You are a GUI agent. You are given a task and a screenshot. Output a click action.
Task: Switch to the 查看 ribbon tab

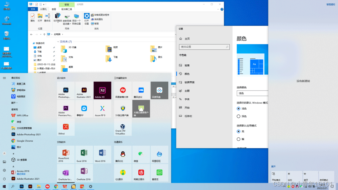click(54, 9)
